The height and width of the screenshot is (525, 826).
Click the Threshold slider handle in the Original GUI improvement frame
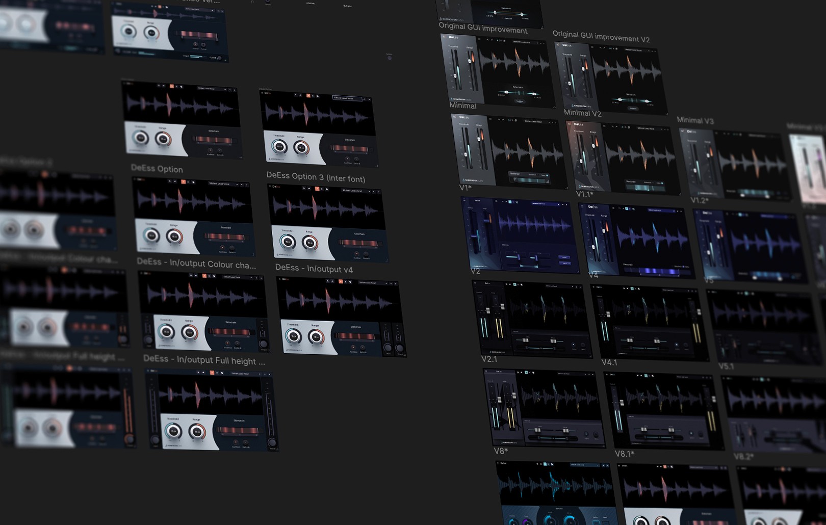pos(455,76)
